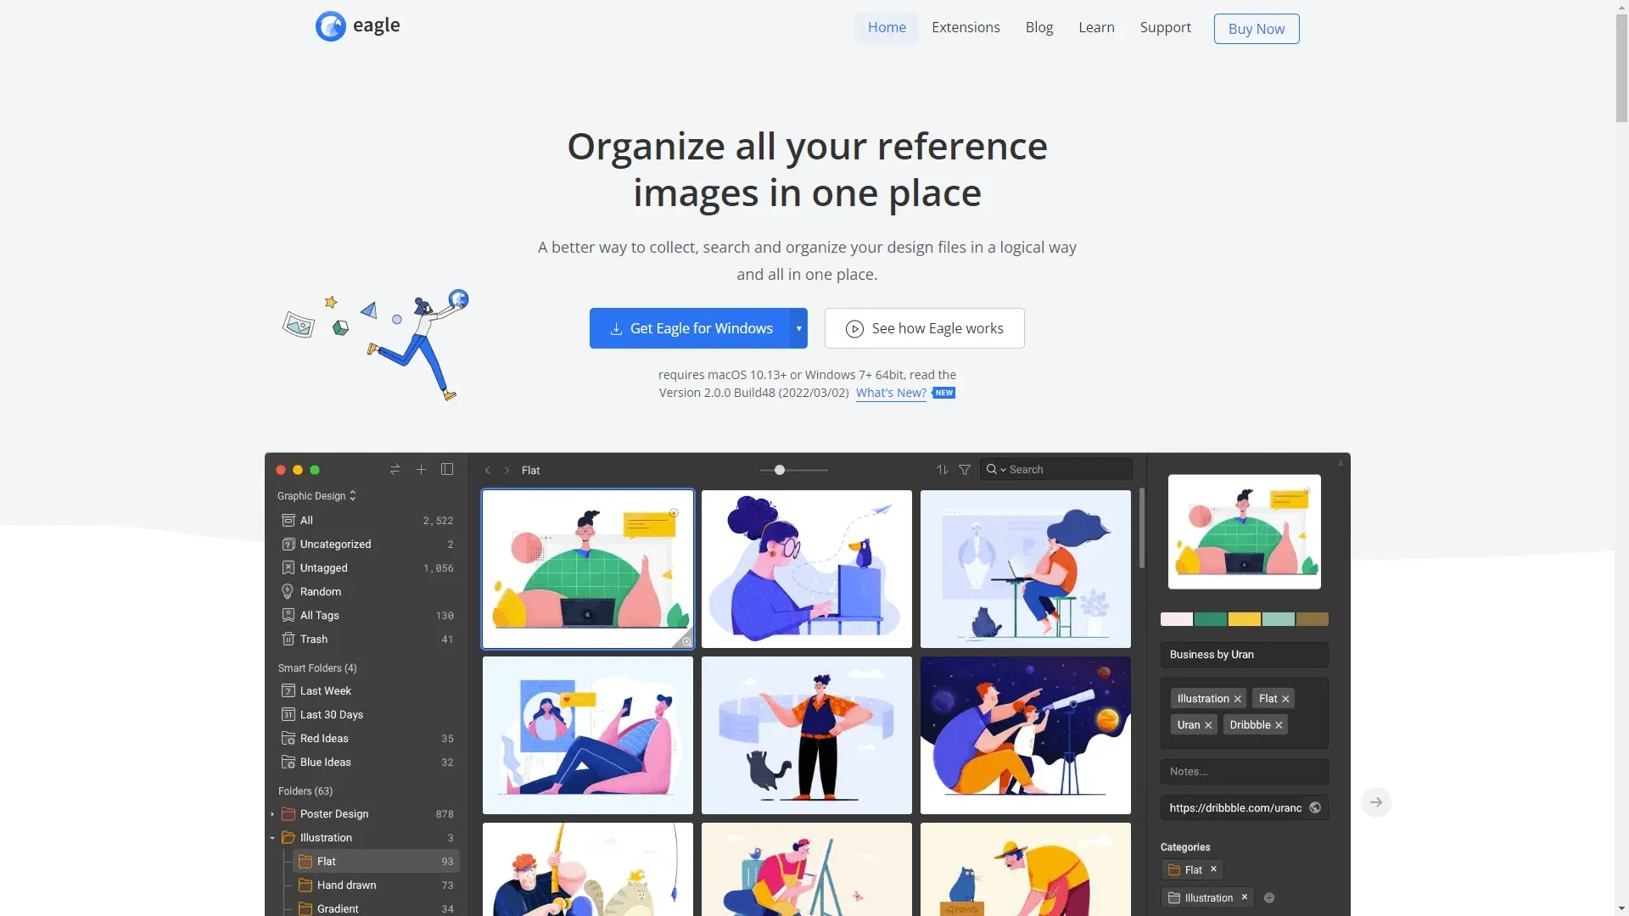1629x916 pixels.
Task: Click the pale pink color swatch
Action: pyautogui.click(x=1177, y=620)
